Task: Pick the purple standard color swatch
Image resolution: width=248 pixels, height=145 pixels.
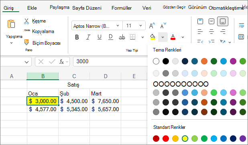Action: click(x=243, y=139)
